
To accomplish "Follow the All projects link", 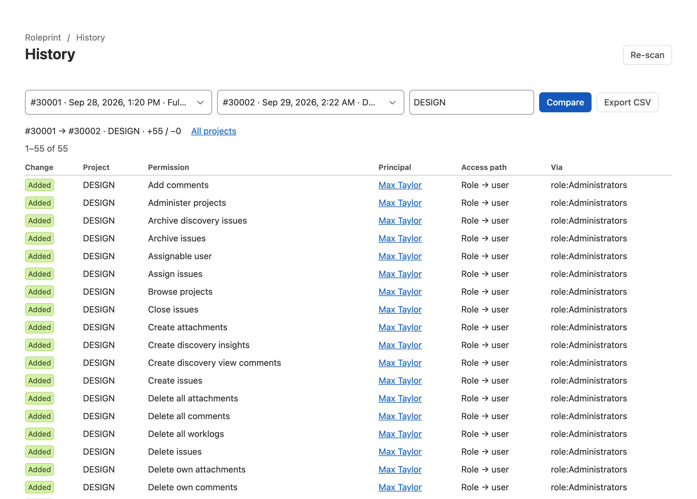I will click(x=213, y=131).
